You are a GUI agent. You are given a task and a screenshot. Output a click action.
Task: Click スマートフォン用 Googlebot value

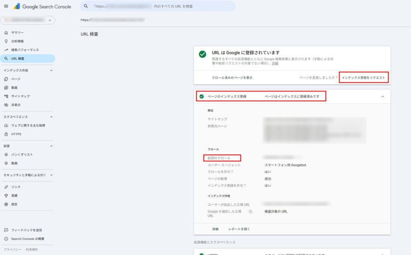pyautogui.click(x=285, y=165)
